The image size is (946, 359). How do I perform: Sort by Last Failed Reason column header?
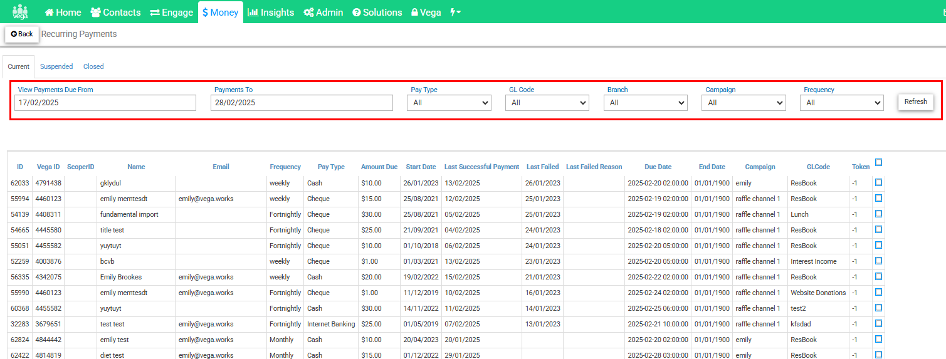pyautogui.click(x=594, y=167)
